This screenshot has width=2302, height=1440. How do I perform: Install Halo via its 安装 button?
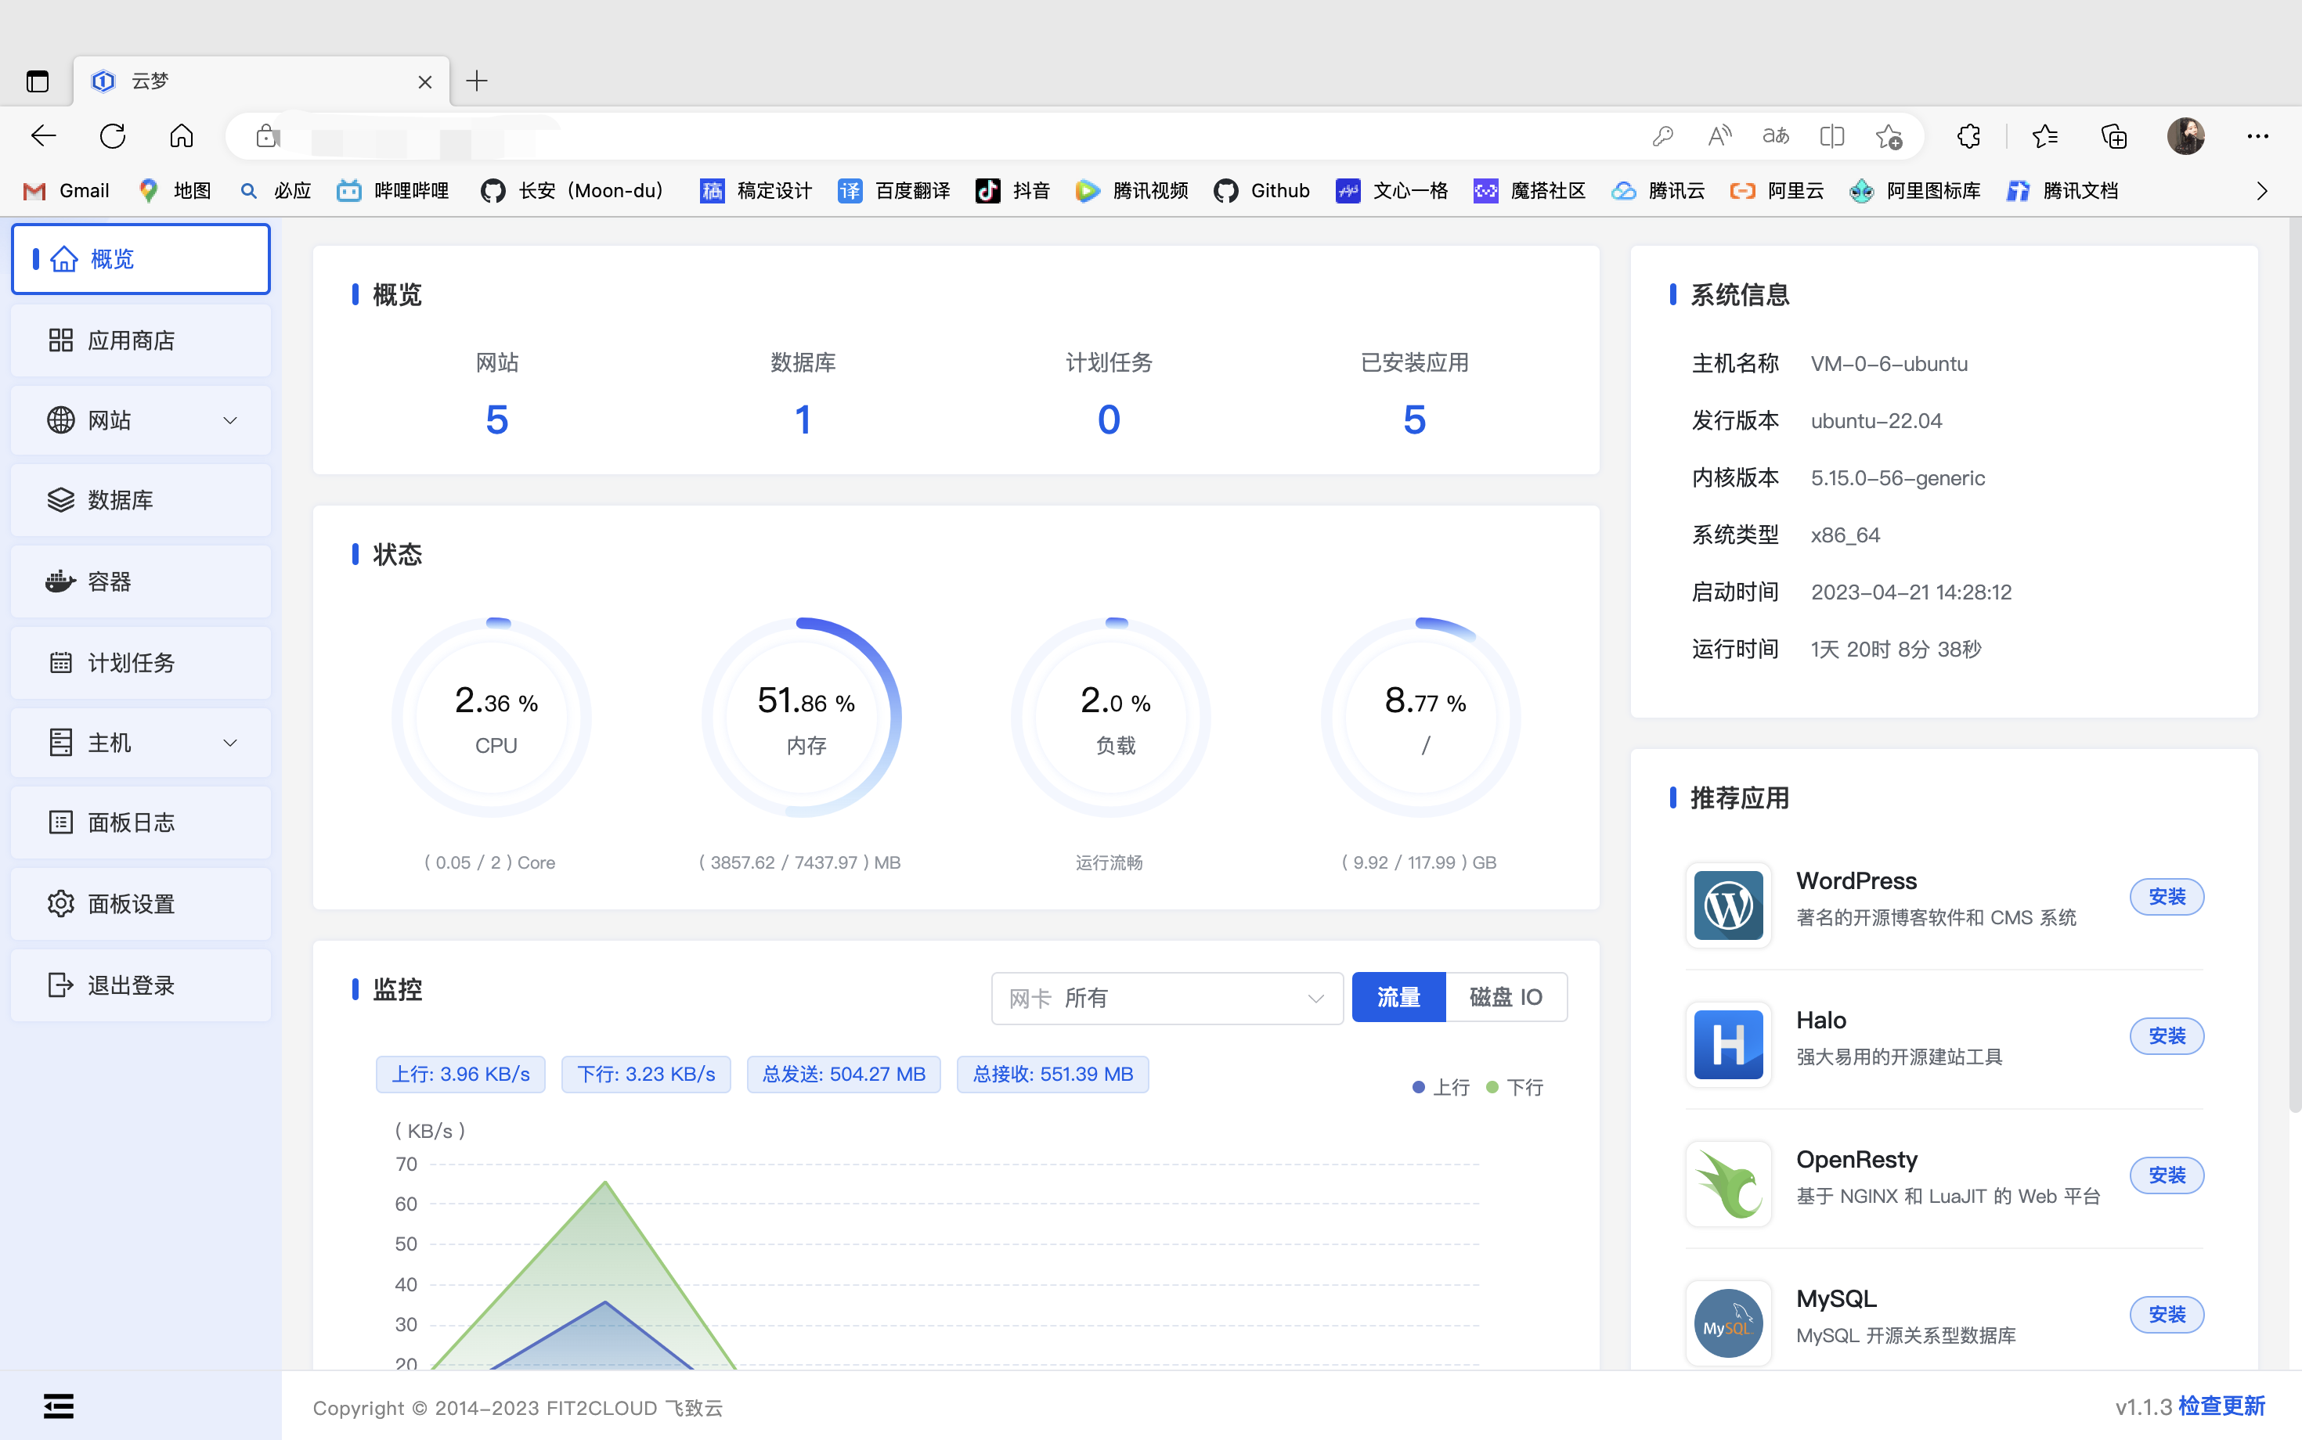2167,1035
